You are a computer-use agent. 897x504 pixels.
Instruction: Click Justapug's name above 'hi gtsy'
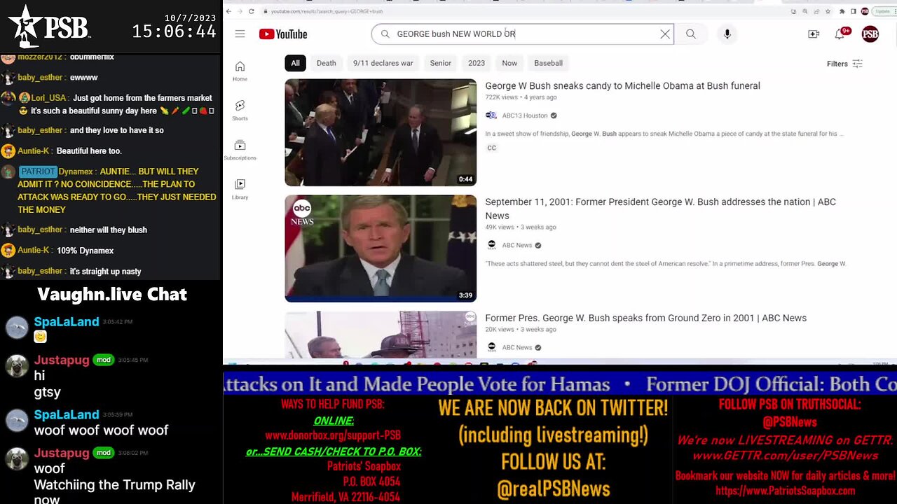pyautogui.click(x=62, y=360)
